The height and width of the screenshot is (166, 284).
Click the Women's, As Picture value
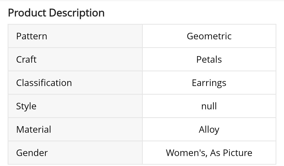tap(209, 153)
